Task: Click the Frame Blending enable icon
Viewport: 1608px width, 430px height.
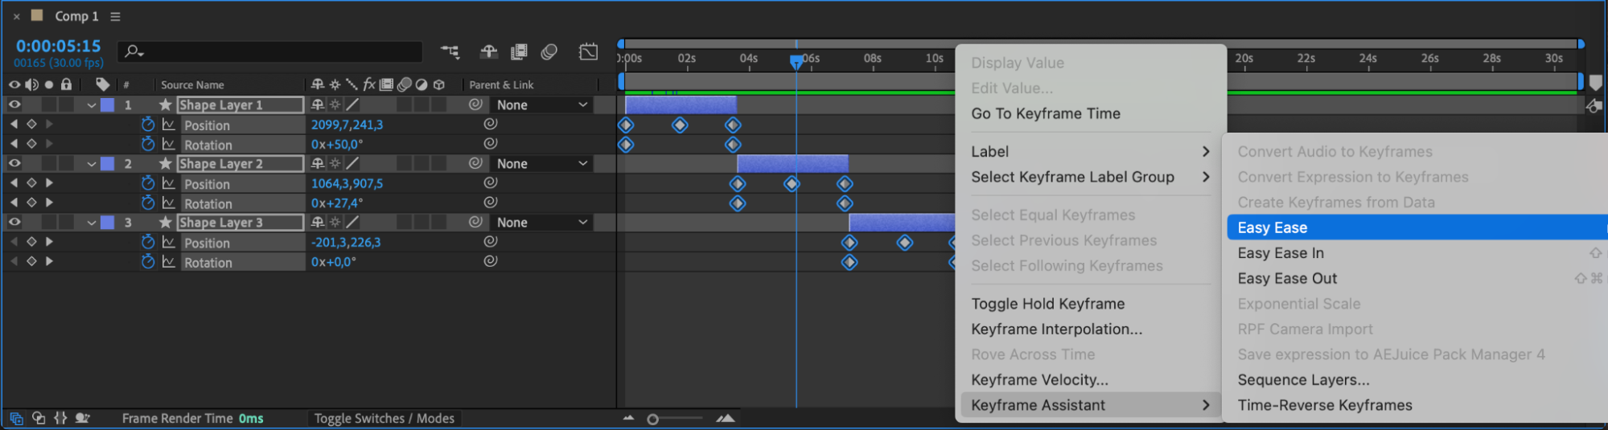Action: (x=519, y=52)
